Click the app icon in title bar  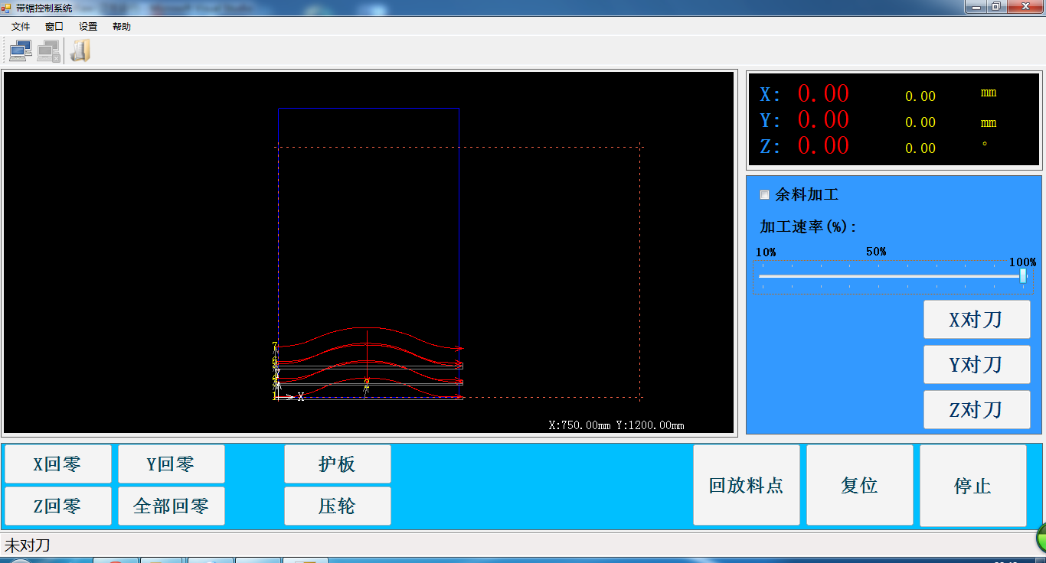click(x=6, y=8)
